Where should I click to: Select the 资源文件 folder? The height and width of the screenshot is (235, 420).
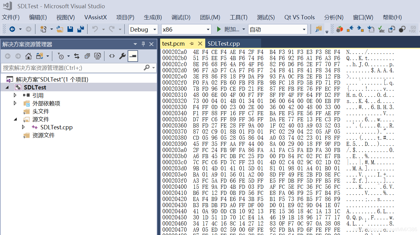(44, 135)
